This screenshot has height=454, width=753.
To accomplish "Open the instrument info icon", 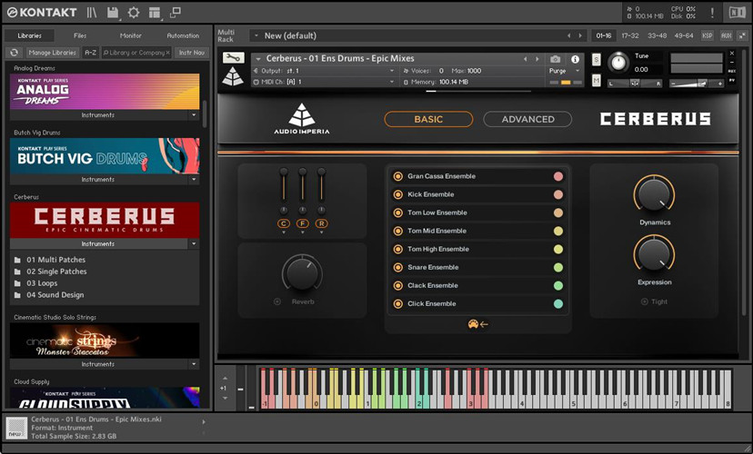I will (575, 59).
